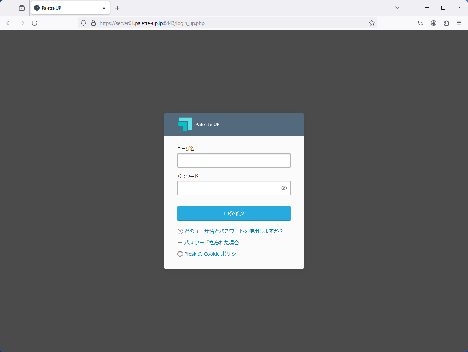Open the パスワードを忘れた場合 link

212,243
